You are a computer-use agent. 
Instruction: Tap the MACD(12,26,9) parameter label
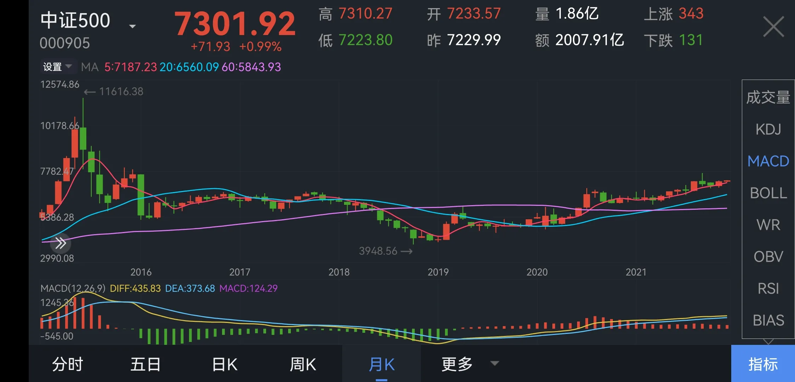click(x=73, y=288)
